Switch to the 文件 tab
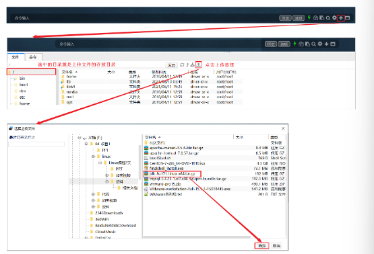Screen dimensions: 374x254 coord(15,57)
